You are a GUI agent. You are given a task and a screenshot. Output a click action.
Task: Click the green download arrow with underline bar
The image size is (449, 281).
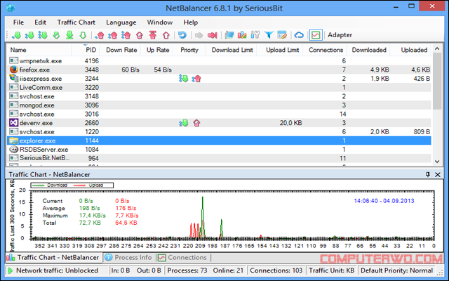[x=69, y=35]
